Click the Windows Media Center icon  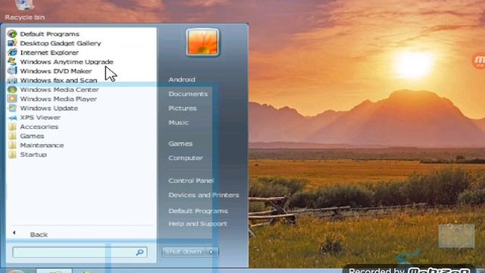12,89
